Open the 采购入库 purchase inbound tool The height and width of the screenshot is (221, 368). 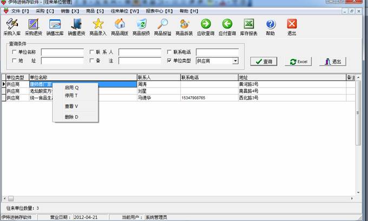coord(11,26)
